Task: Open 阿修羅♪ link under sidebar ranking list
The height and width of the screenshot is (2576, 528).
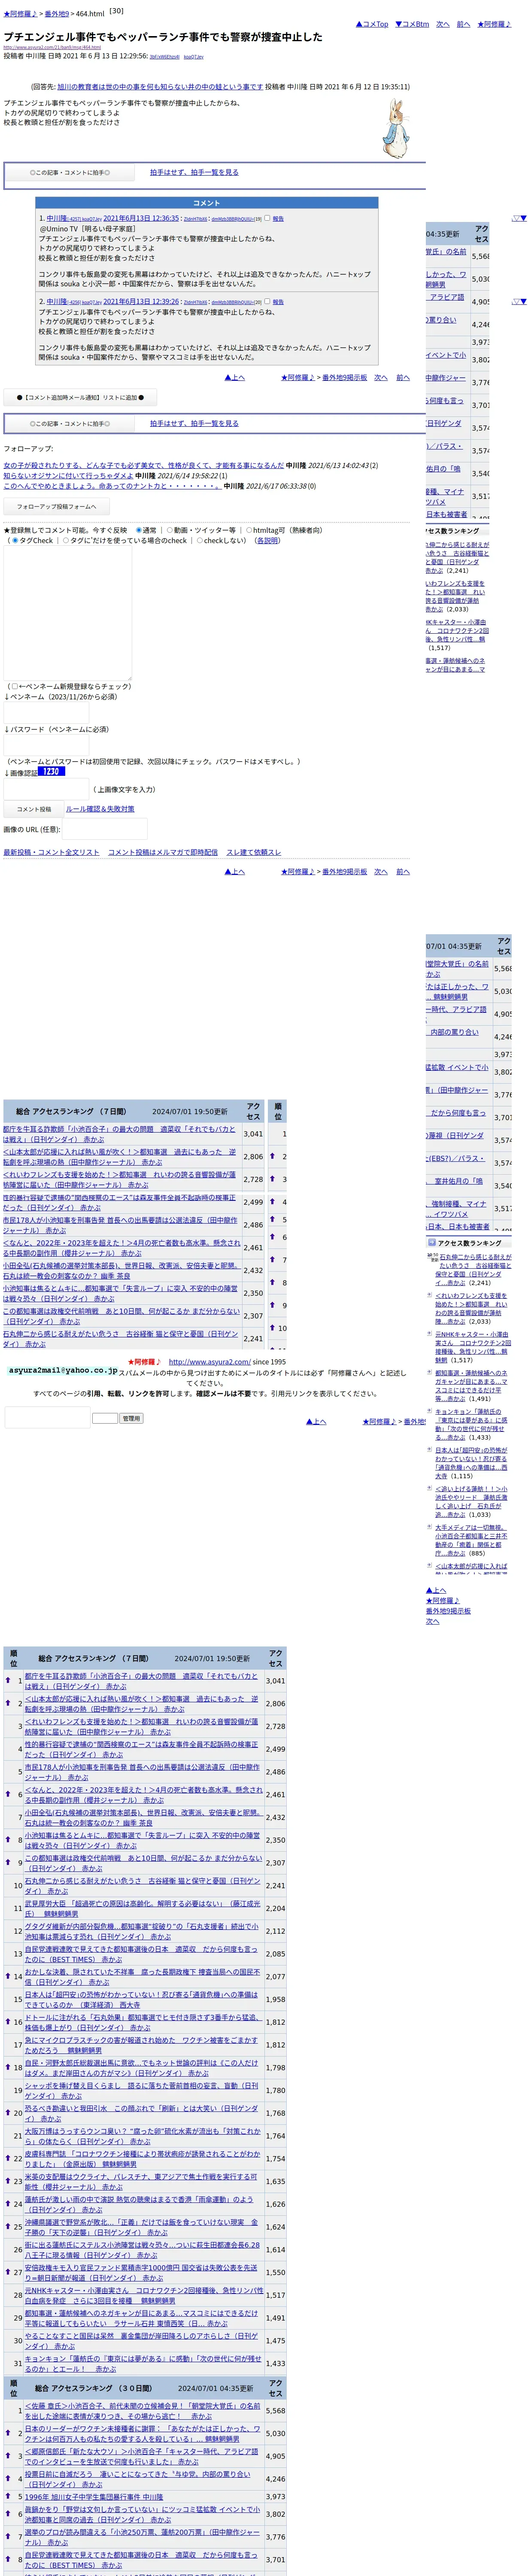Action: coord(443,1601)
